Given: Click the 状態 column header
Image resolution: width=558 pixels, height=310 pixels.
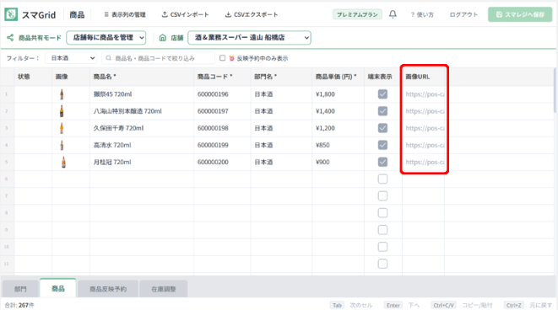Looking at the screenshot, I should point(33,77).
